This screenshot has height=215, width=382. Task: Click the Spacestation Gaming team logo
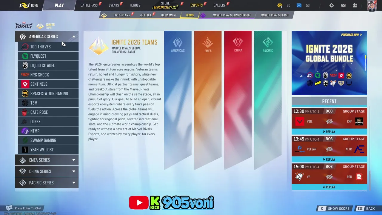click(25, 93)
